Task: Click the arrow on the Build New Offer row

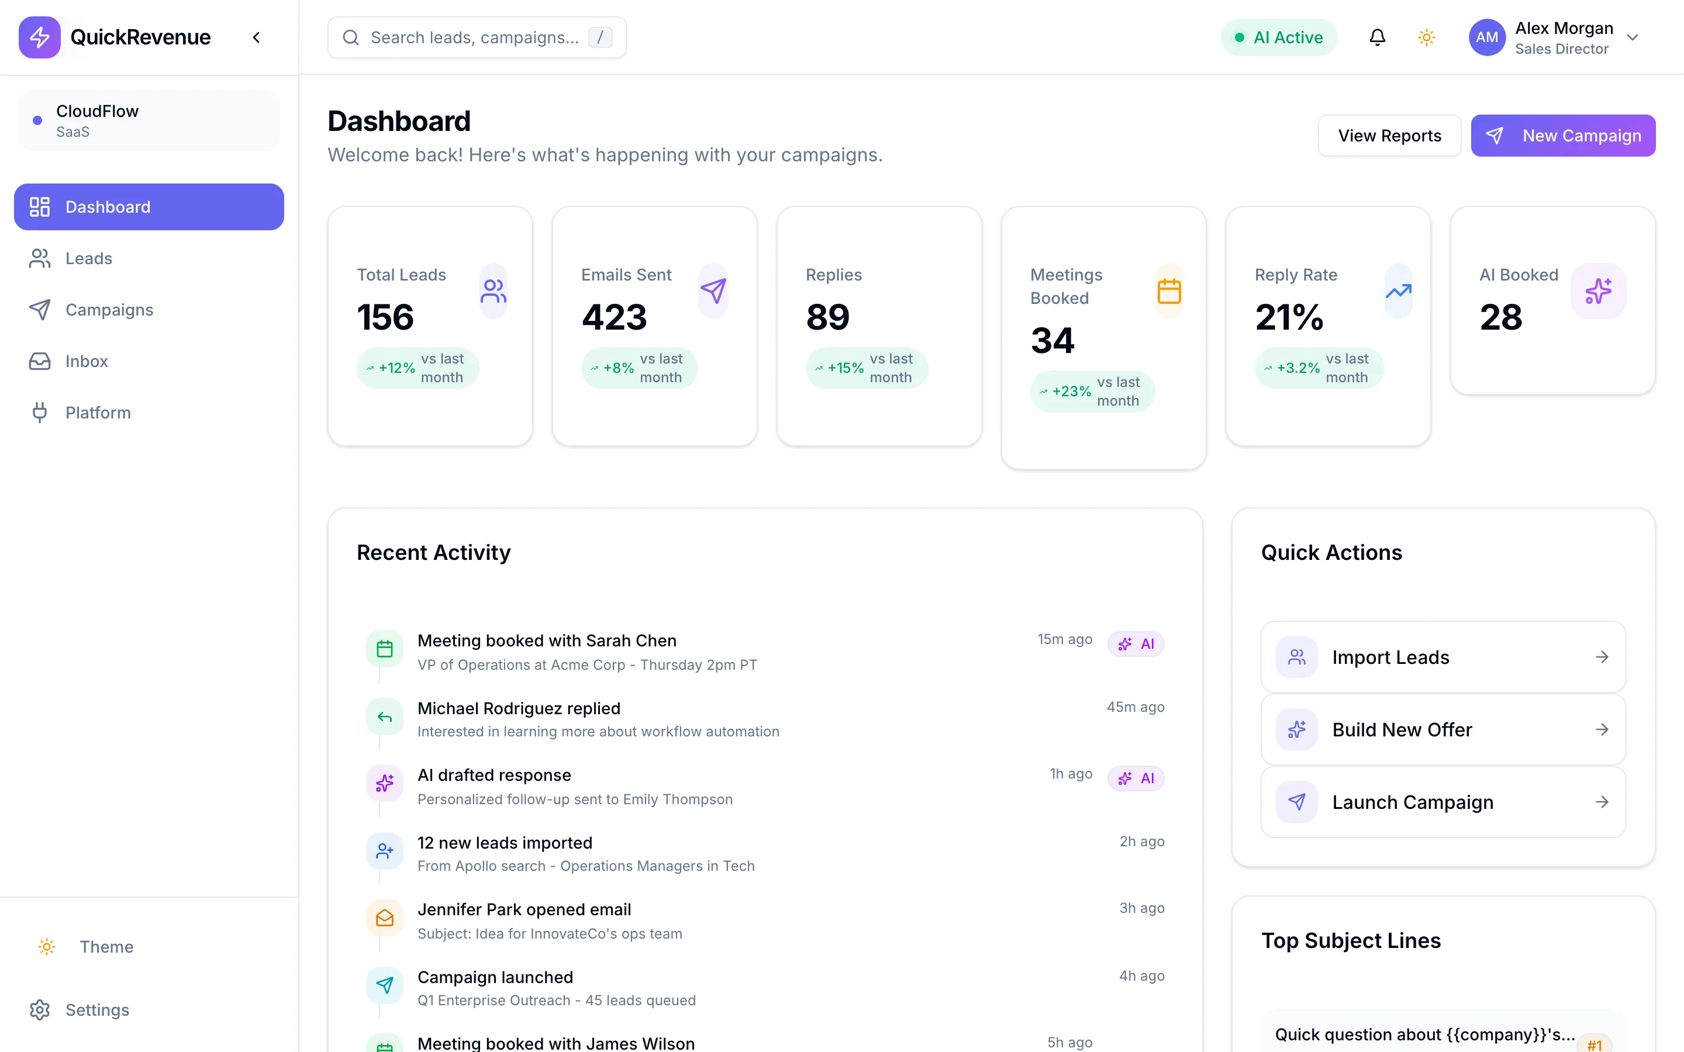Action: point(1602,729)
